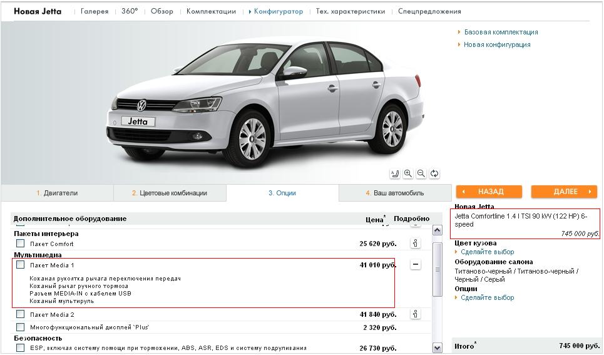Screen dimensions: 604x355
Task: Go back with the НАЗАД button
Action: coord(489,192)
